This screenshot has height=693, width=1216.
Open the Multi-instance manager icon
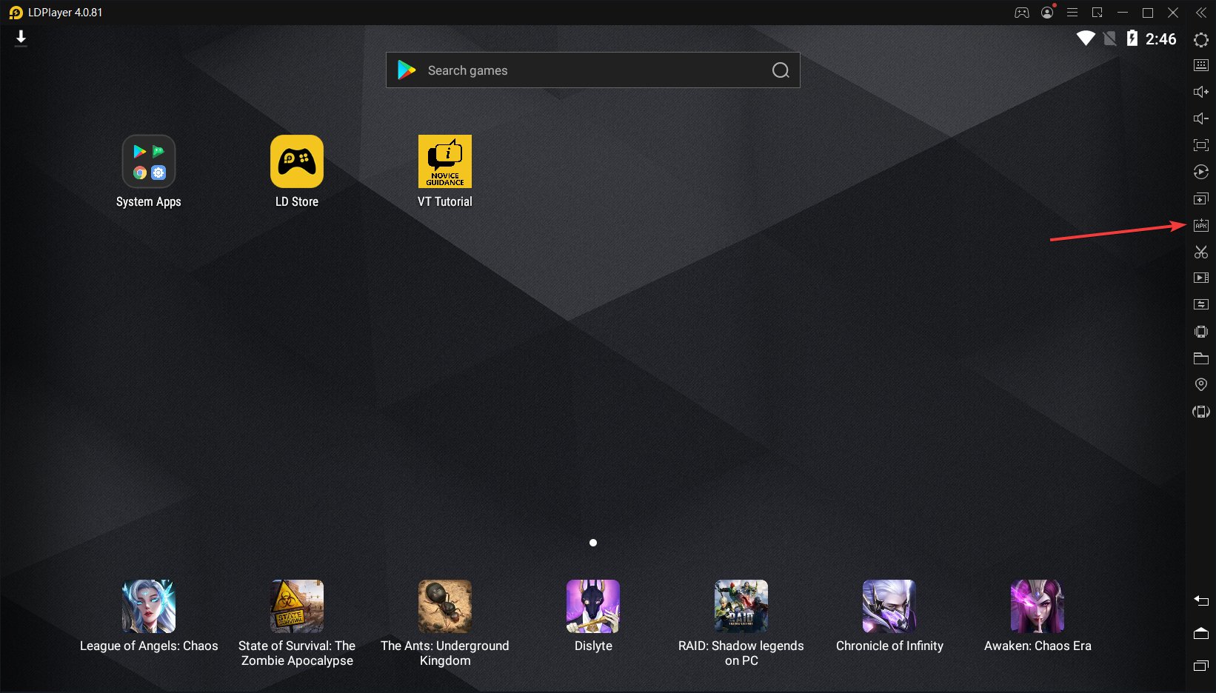(1201, 198)
